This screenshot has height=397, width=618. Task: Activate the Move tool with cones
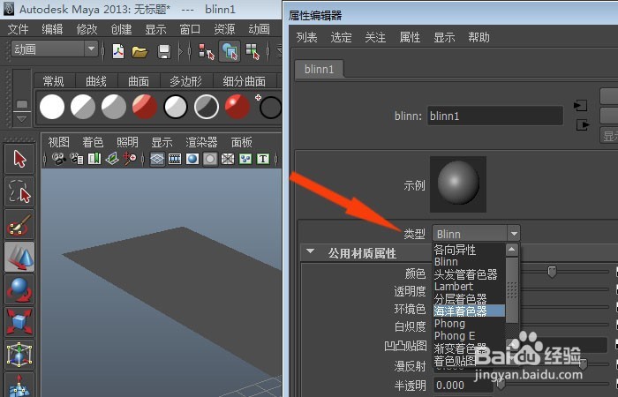click(x=19, y=257)
